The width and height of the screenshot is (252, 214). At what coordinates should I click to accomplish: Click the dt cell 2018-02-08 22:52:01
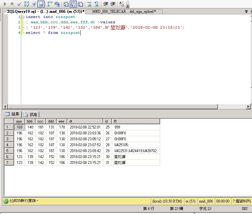[x=85, y=127]
